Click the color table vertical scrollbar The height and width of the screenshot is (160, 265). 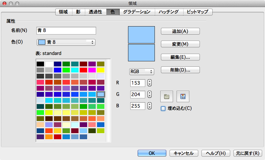[x=108, y=101]
